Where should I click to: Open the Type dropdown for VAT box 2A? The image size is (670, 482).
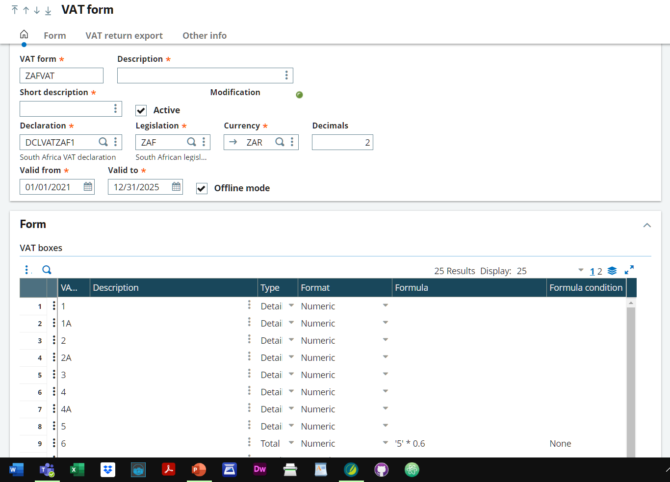coord(291,357)
